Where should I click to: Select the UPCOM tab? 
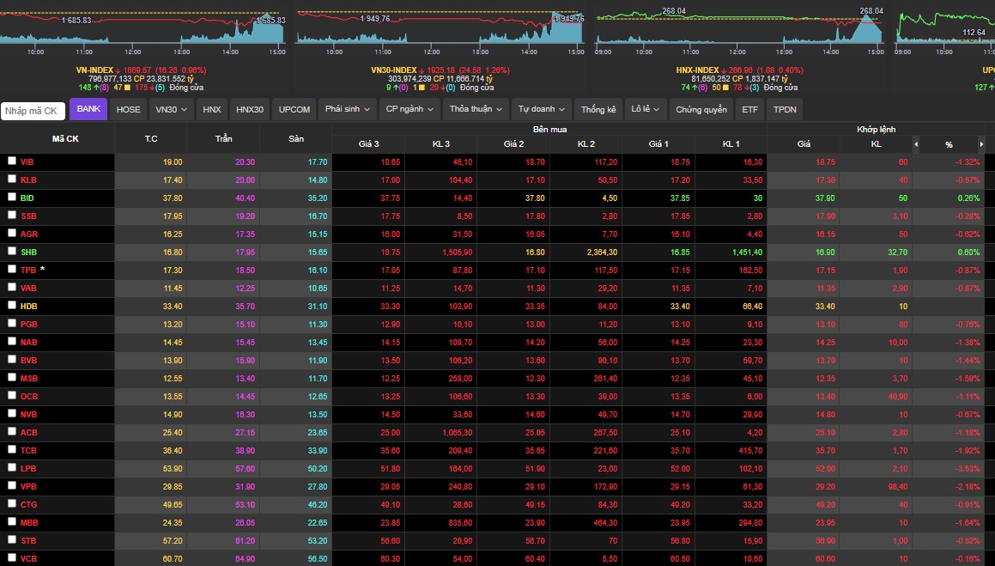294,110
